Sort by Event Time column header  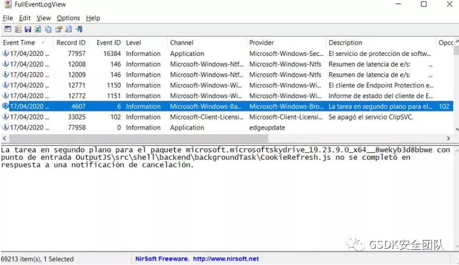[27, 42]
